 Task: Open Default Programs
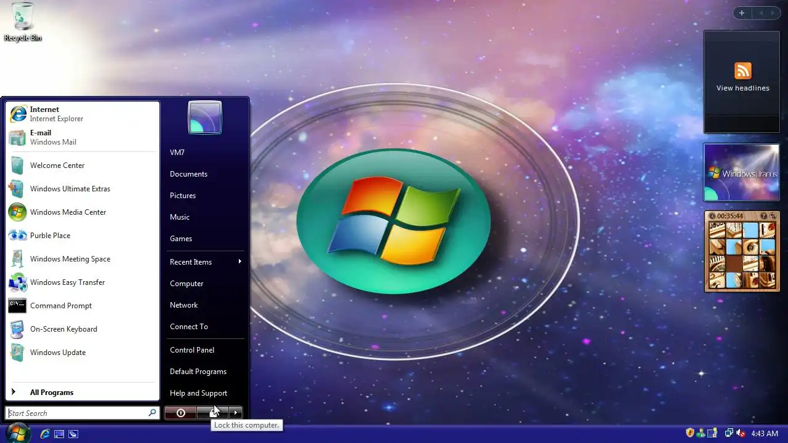pos(205,372)
